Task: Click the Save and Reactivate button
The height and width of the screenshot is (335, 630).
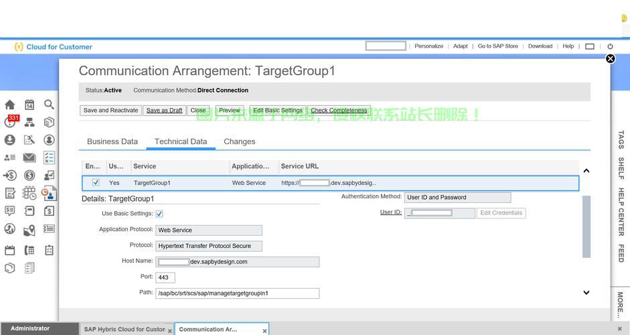Action: tap(110, 111)
